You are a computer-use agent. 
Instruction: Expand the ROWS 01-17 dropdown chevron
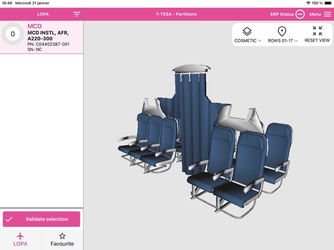[296, 41]
